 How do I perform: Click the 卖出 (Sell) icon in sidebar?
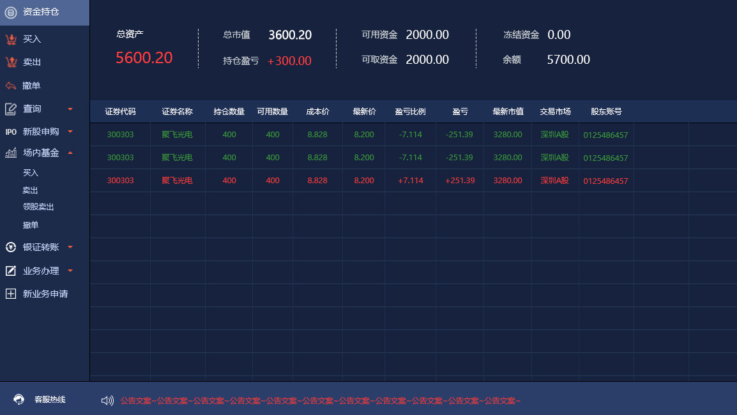pos(10,62)
